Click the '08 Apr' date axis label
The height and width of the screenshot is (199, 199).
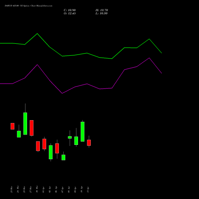[x=69, y=189]
